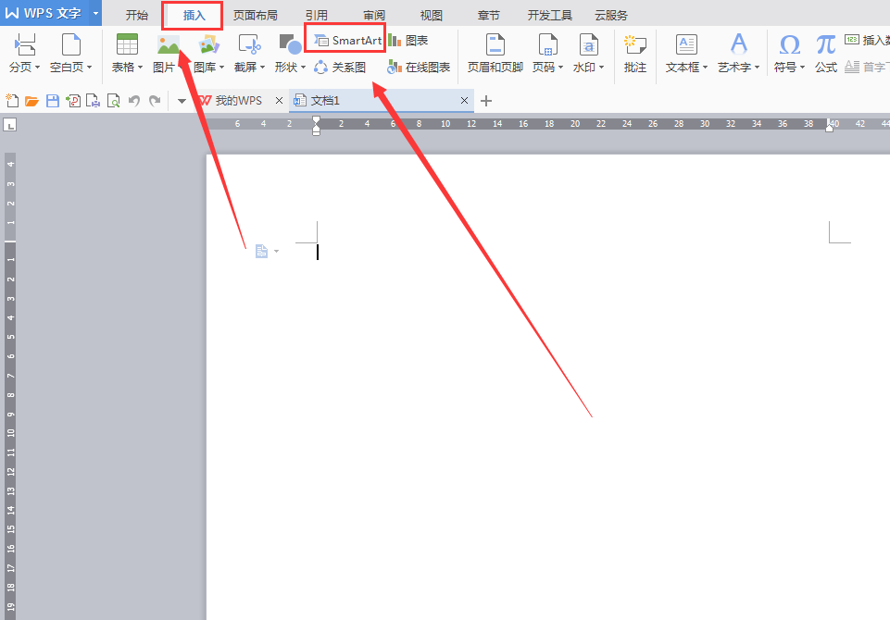Switch to the 插入 ribbon tab
This screenshot has height=620, width=890.
(x=194, y=16)
